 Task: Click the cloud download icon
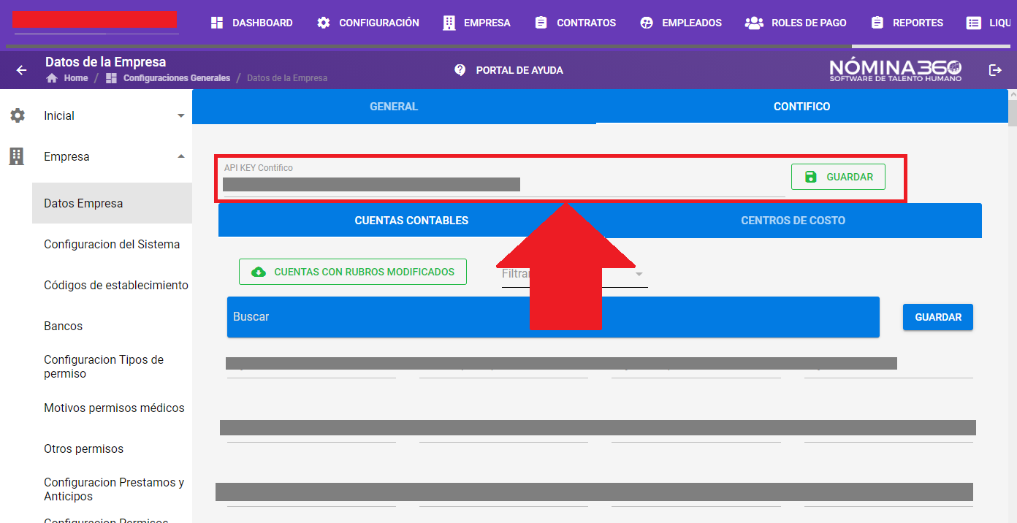259,272
